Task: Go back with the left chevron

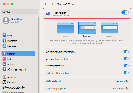Action: tap(46, 4)
